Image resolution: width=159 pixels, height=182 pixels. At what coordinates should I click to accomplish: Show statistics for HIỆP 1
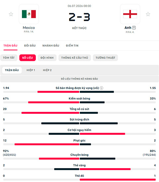[x=31, y=70]
